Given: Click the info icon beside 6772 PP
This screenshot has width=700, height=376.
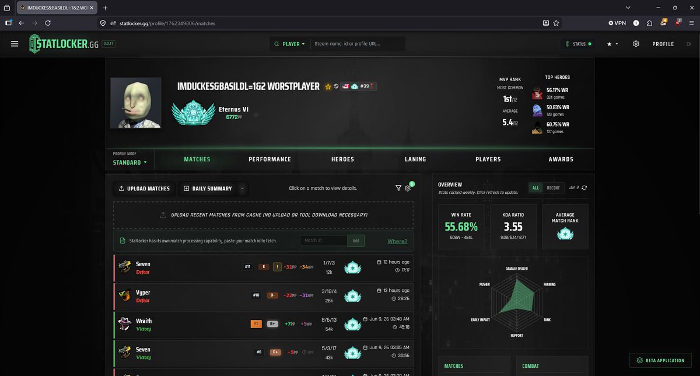Looking at the screenshot, I should click(x=256, y=115).
